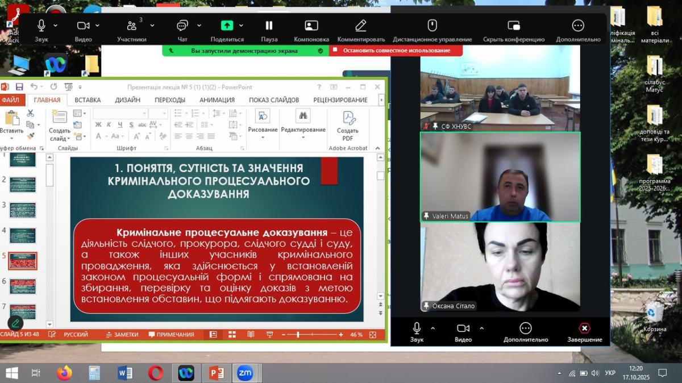This screenshot has height=383, width=682.
Task: Open the Участники participants panel
Action: pos(132,30)
